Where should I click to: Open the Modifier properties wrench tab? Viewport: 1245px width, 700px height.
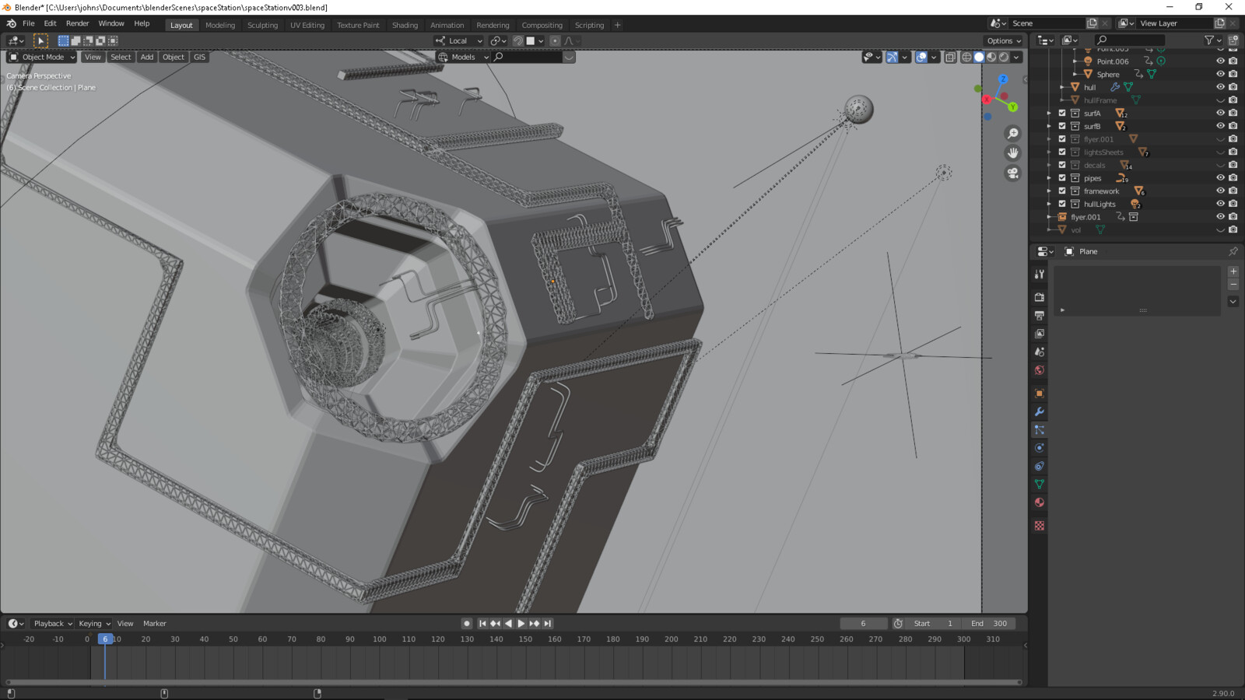(1039, 411)
